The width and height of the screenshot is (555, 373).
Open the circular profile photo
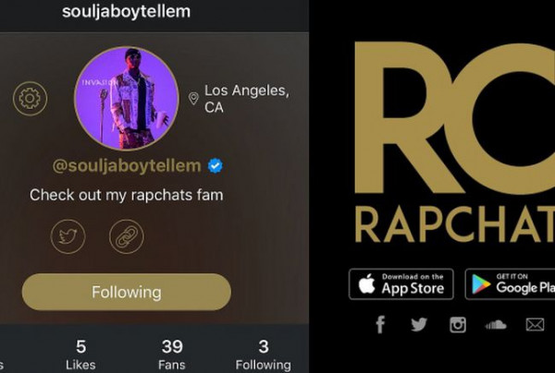pyautogui.click(x=127, y=99)
